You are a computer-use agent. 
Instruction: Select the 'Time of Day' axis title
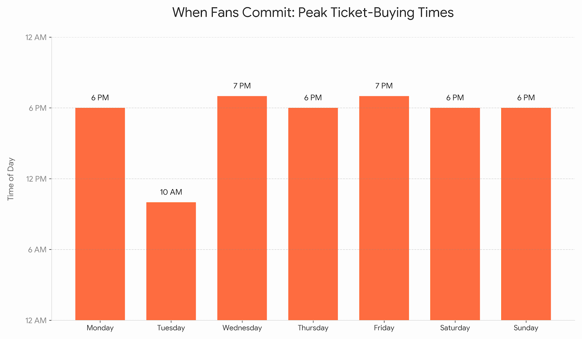11,179
